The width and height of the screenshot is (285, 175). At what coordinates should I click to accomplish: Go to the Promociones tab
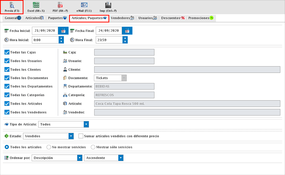pos(201,18)
